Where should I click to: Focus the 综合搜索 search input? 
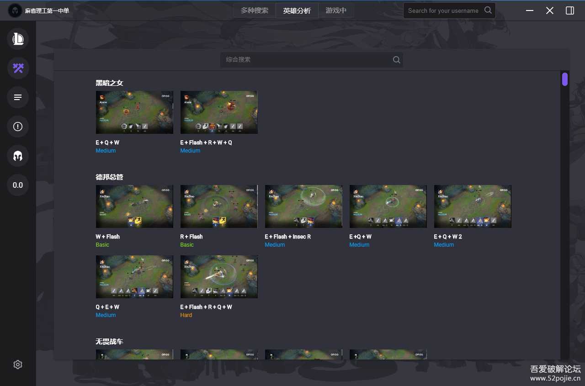tap(306, 60)
